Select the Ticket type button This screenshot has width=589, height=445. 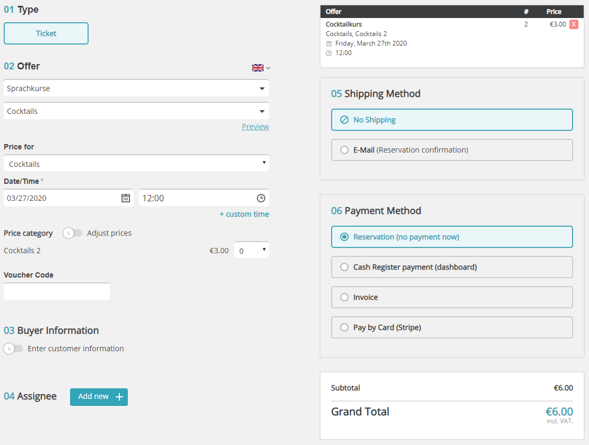(46, 33)
